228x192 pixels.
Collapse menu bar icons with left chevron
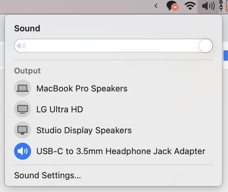tap(156, 6)
